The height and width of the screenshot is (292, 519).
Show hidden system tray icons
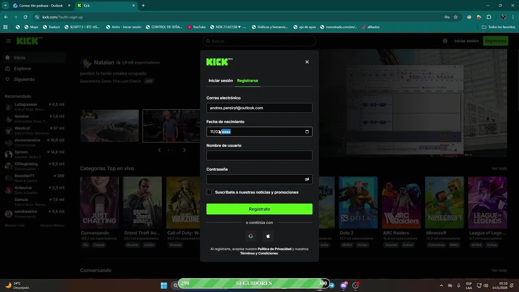(442, 286)
